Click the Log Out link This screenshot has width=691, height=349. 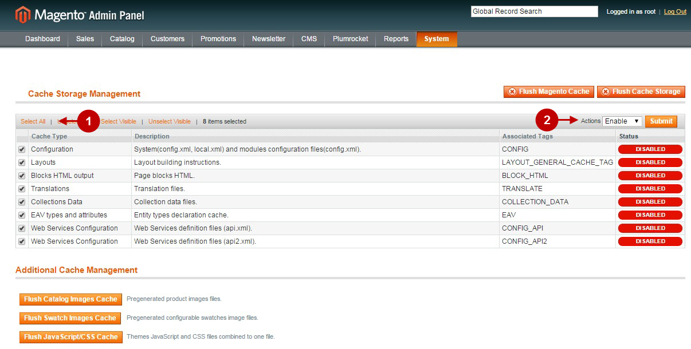[x=674, y=11]
